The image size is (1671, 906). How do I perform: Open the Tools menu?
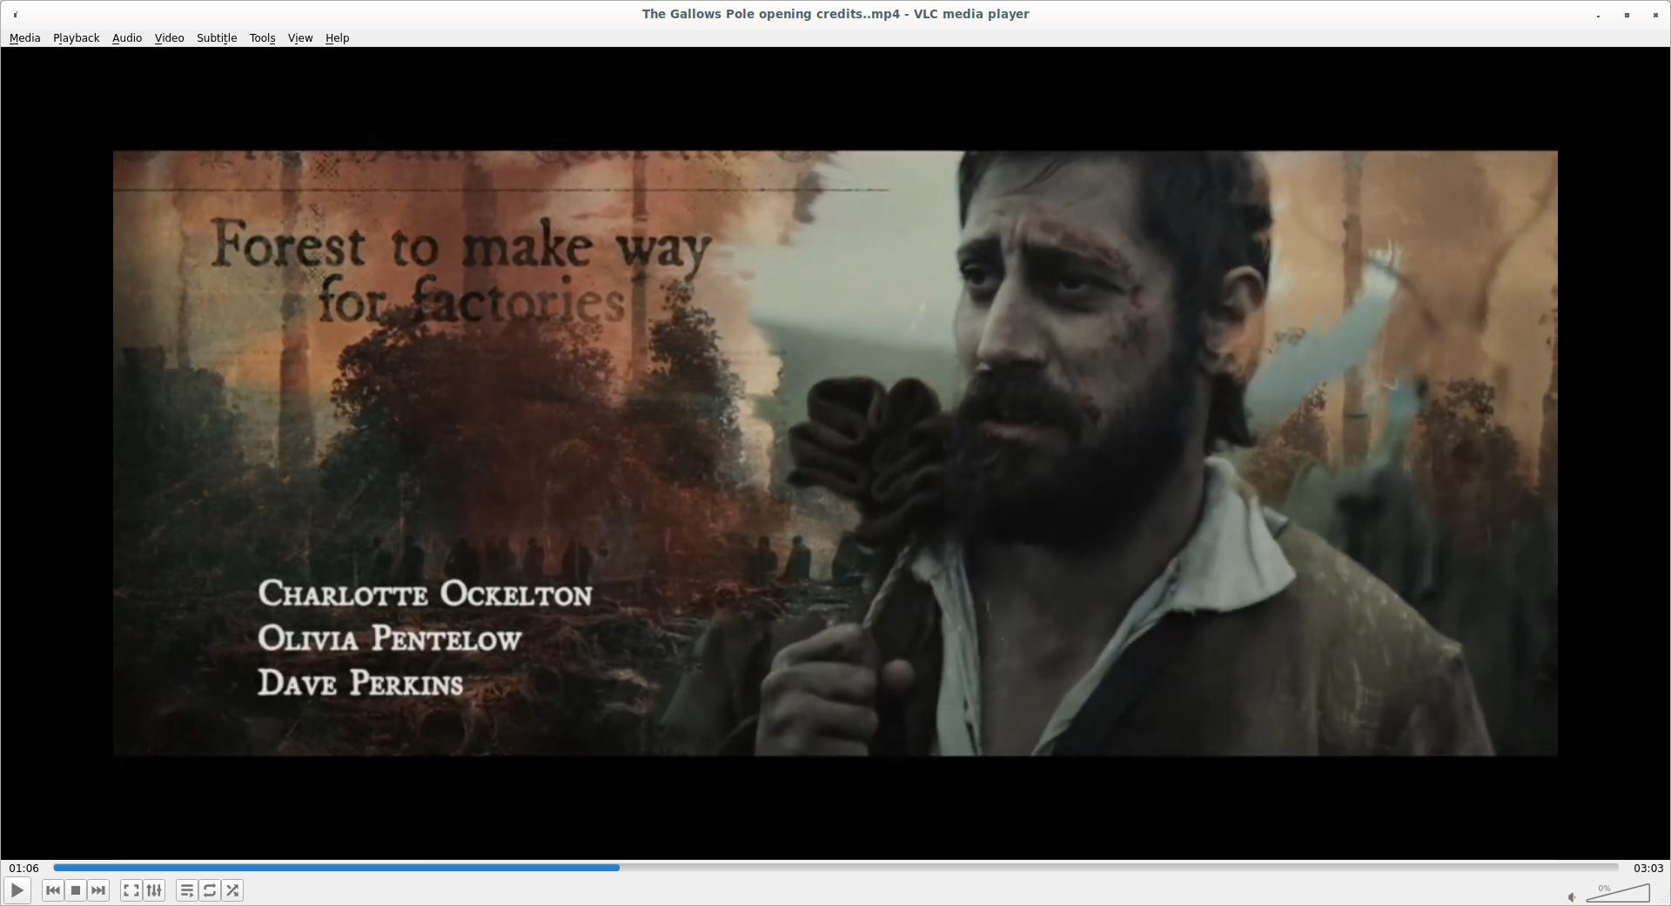262,37
